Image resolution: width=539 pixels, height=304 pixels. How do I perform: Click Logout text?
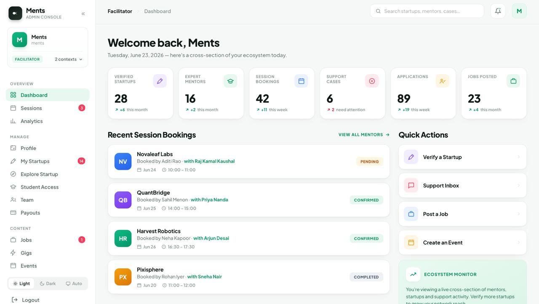[x=31, y=300]
